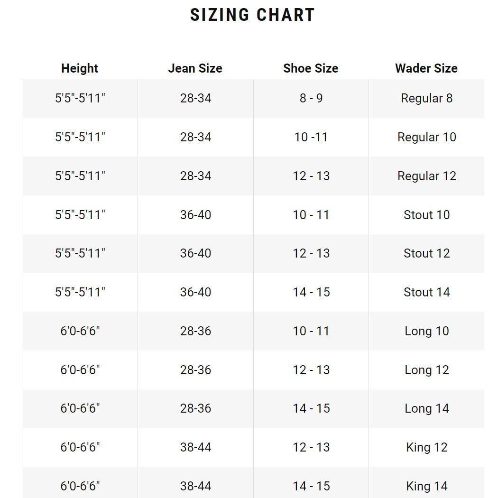Click the Stout 10 wader size cell
Viewport: 498px width, 498px height.
tap(426, 215)
